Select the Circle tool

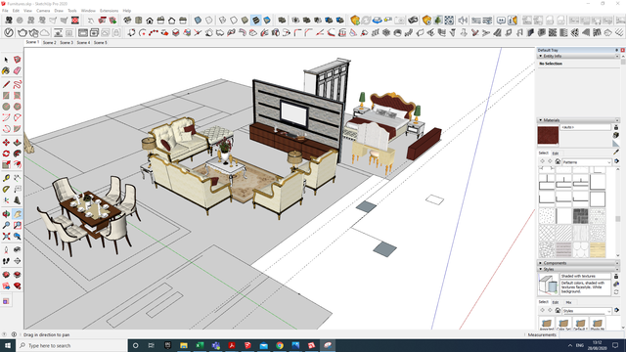pos(6,107)
